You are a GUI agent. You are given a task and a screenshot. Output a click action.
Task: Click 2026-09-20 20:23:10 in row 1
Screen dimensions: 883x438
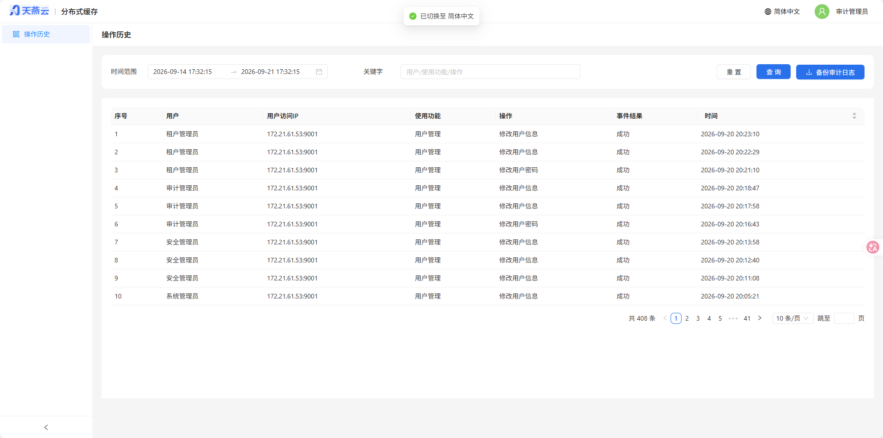pyautogui.click(x=730, y=134)
